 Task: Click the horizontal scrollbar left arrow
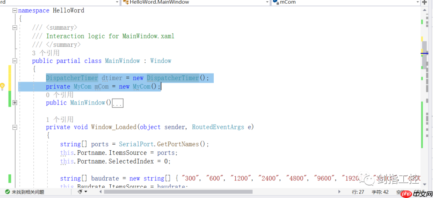pos(100,192)
